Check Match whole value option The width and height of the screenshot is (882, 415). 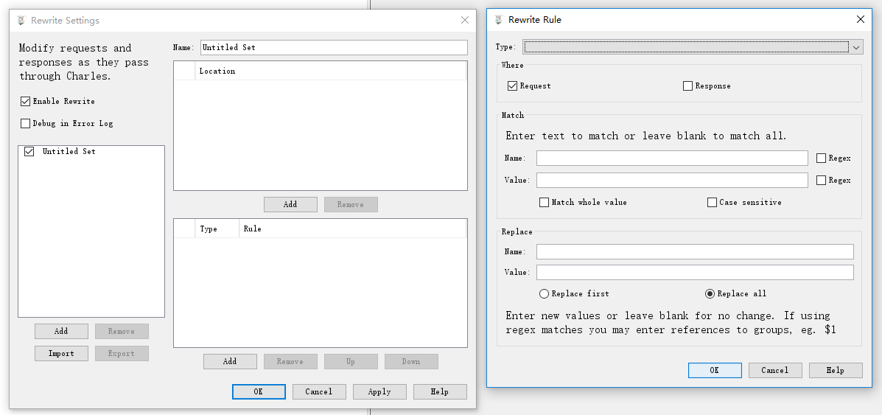(544, 202)
